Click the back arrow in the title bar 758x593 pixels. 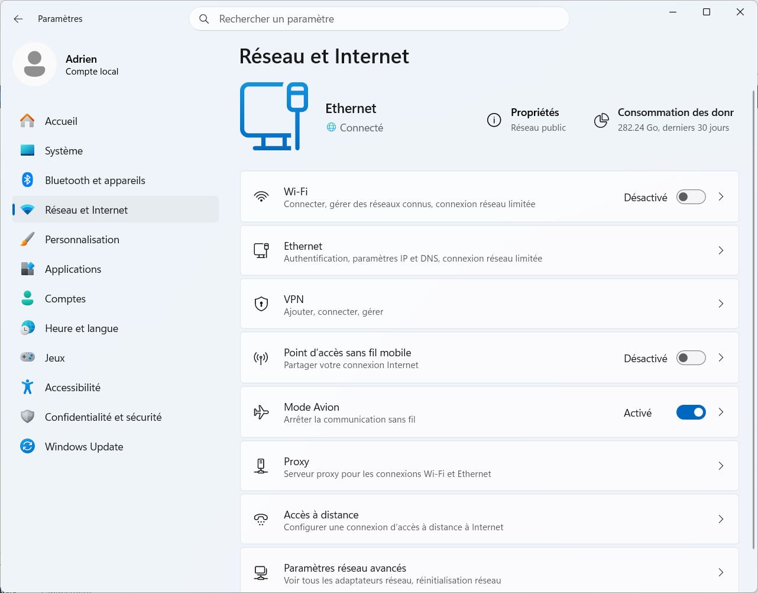[x=18, y=19]
